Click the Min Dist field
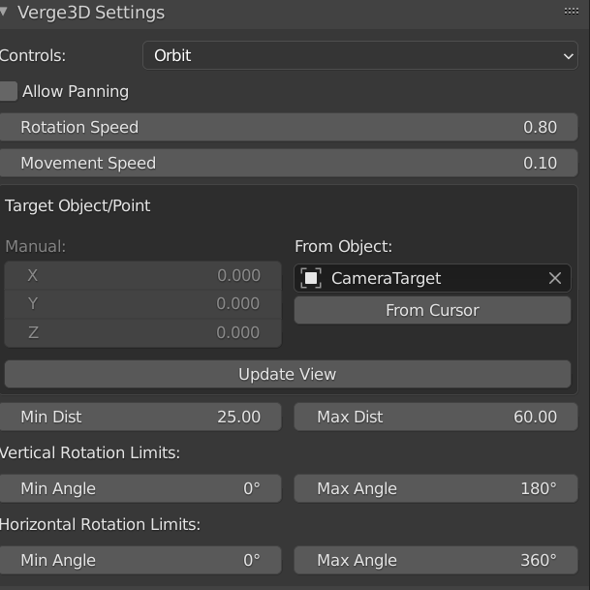Screen dimensions: 590x590 click(140, 417)
